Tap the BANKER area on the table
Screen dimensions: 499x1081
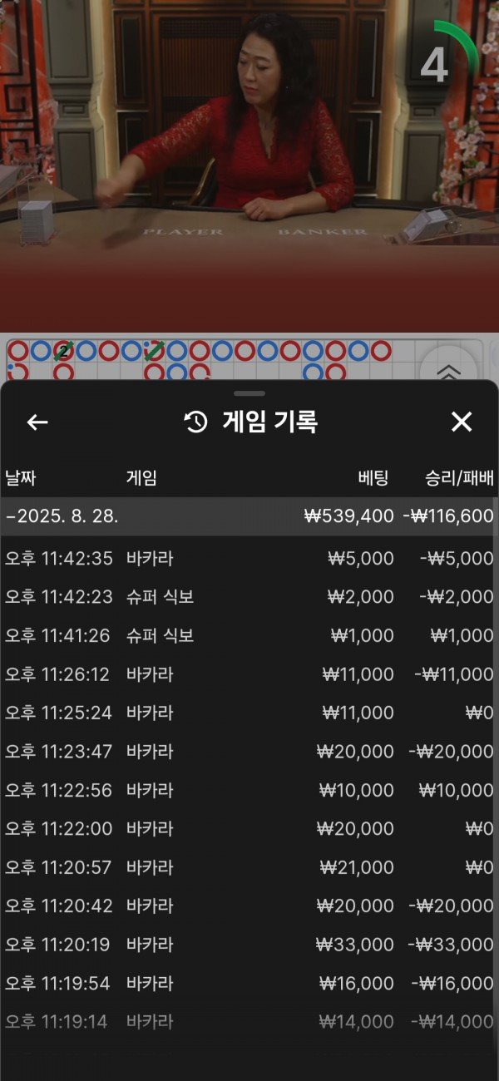322,232
